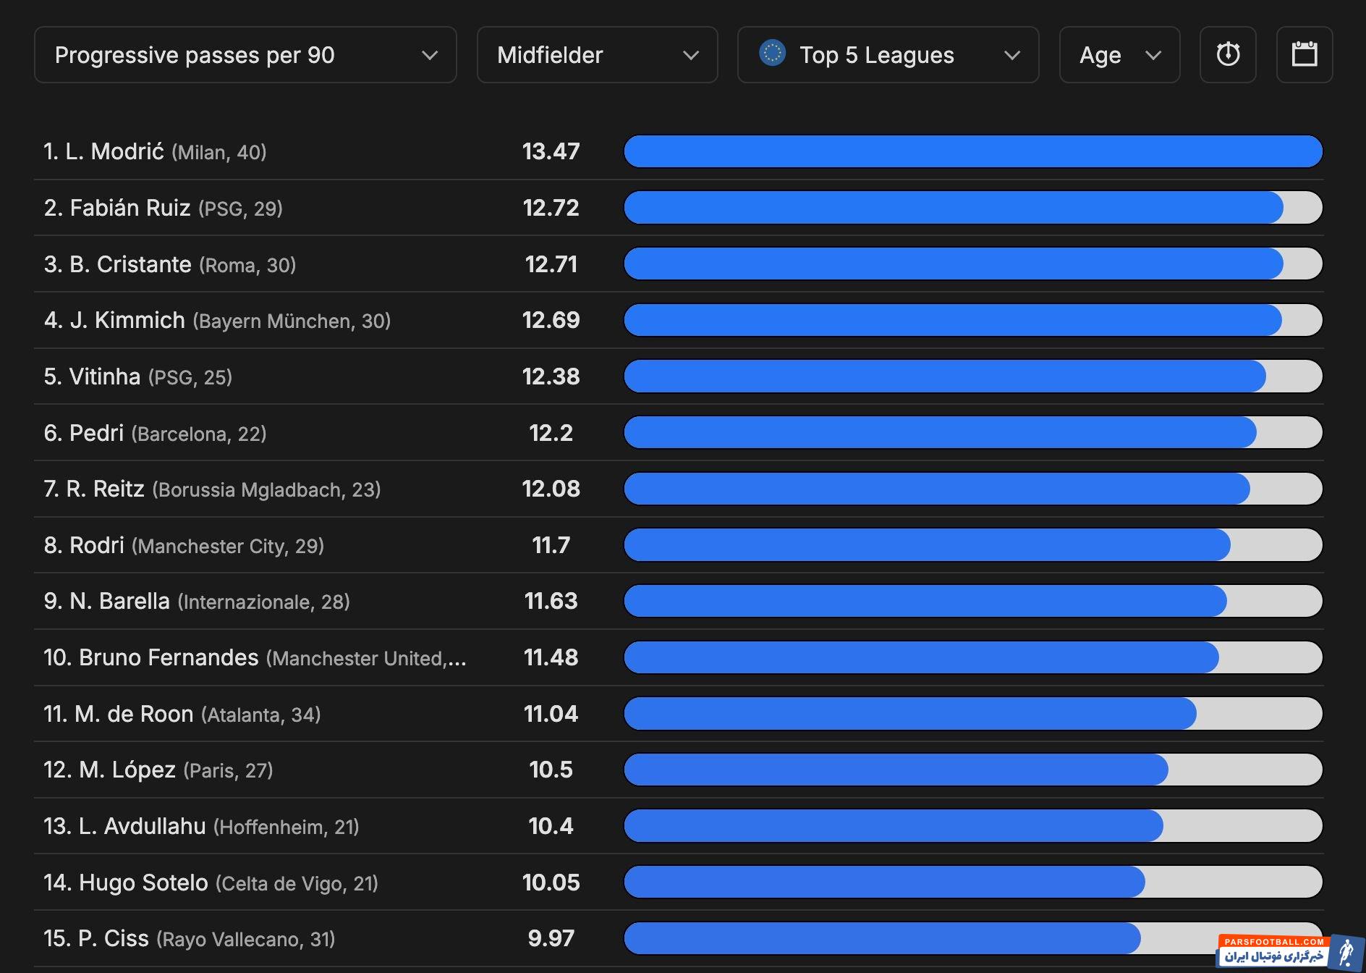This screenshot has height=973, width=1366.
Task: Click the M. López progress bar
Action: tap(972, 770)
